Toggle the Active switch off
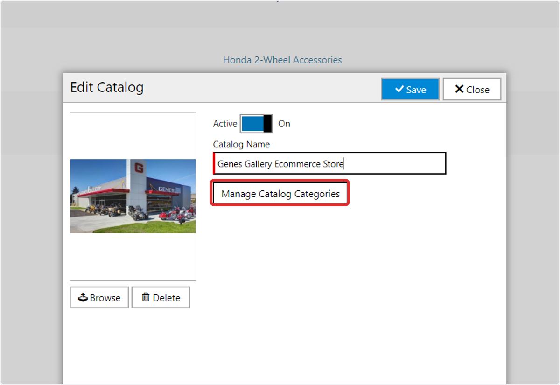 256,124
